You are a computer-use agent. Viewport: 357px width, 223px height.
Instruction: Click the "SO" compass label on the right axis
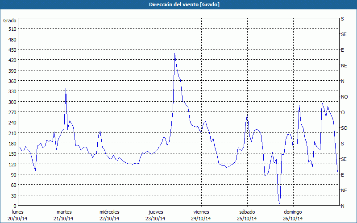point(344,128)
